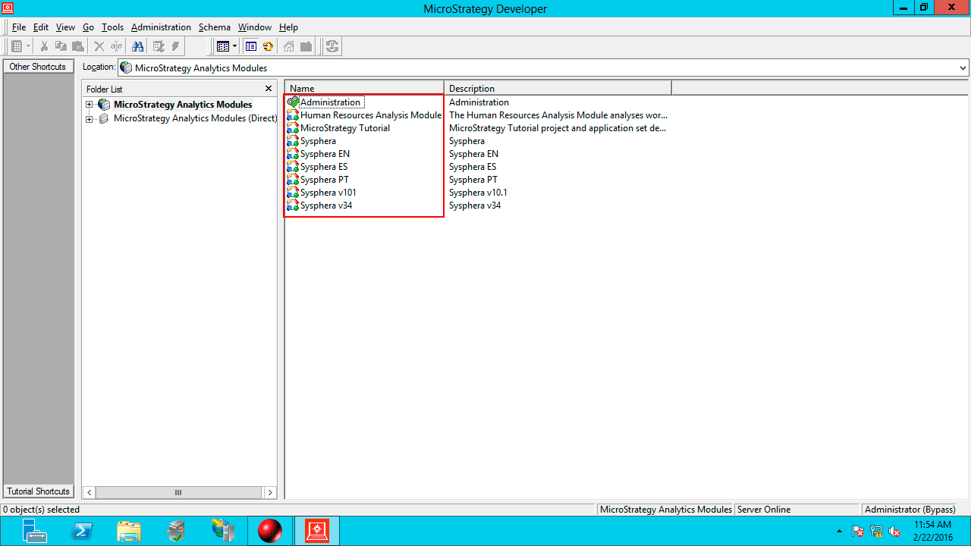Viewport: 971px width, 546px height.
Task: Click the Go back arrow icon
Action: tap(268, 46)
